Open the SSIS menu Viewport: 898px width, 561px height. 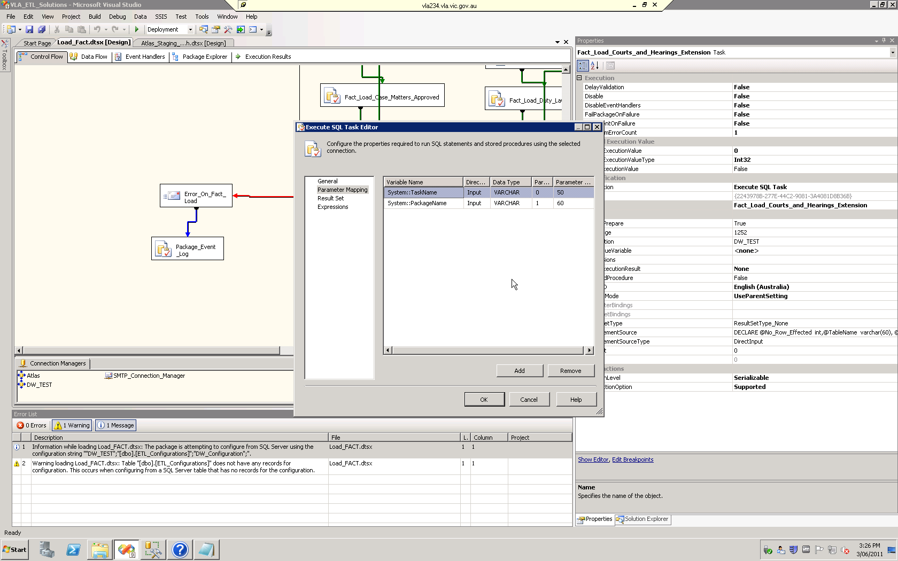(x=161, y=17)
